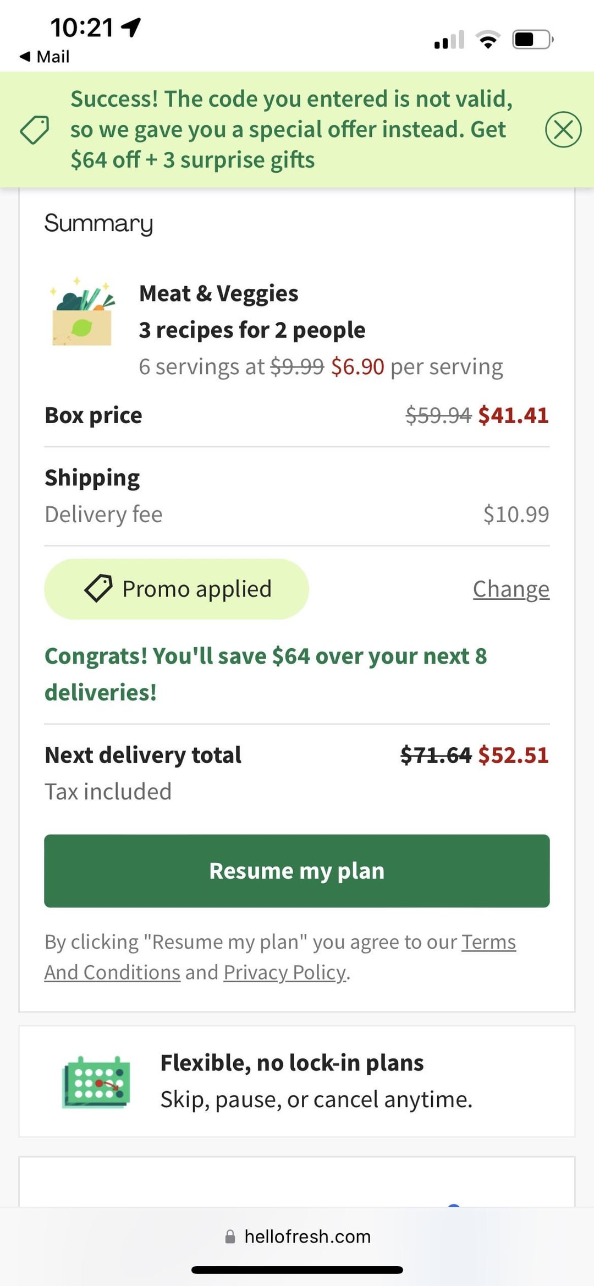Tap the Flexible, no lock-in plans card

297,1081
